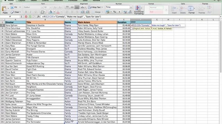Image resolution: width=222 pixels, height=124 pixels.
Task: Click the Borders icon
Action: pos(42,12)
